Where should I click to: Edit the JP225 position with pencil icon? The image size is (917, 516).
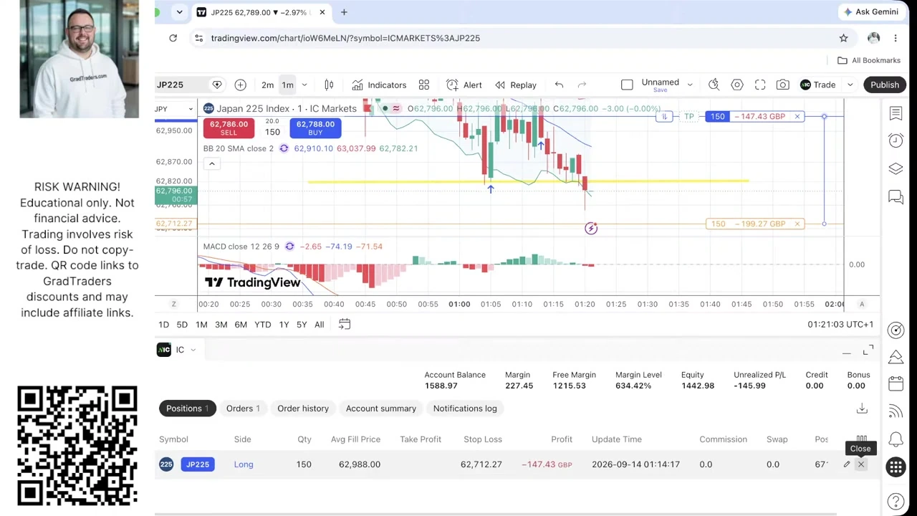point(846,464)
